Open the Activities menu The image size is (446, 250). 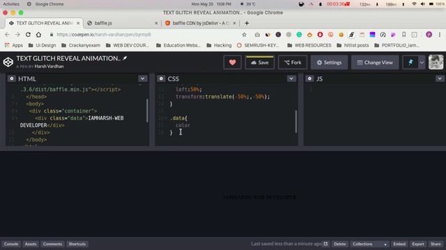click(x=11, y=4)
